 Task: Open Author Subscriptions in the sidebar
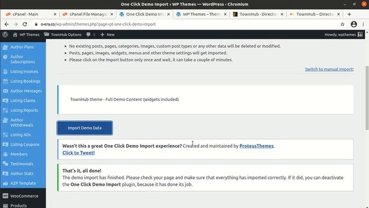[23, 59]
